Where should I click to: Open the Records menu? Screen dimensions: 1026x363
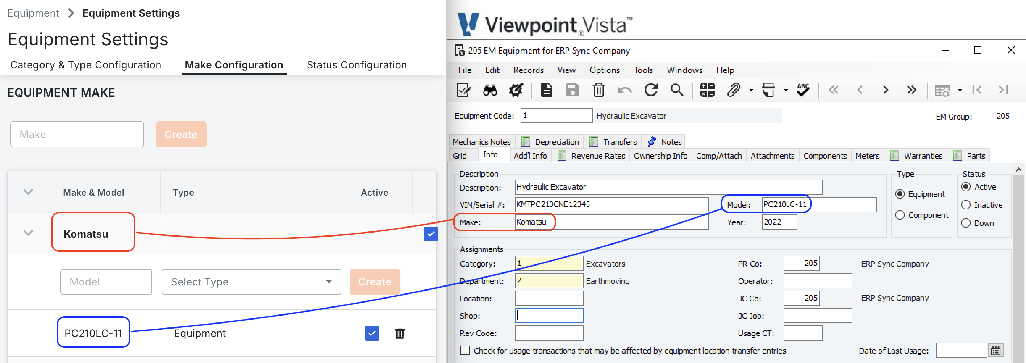tap(528, 70)
